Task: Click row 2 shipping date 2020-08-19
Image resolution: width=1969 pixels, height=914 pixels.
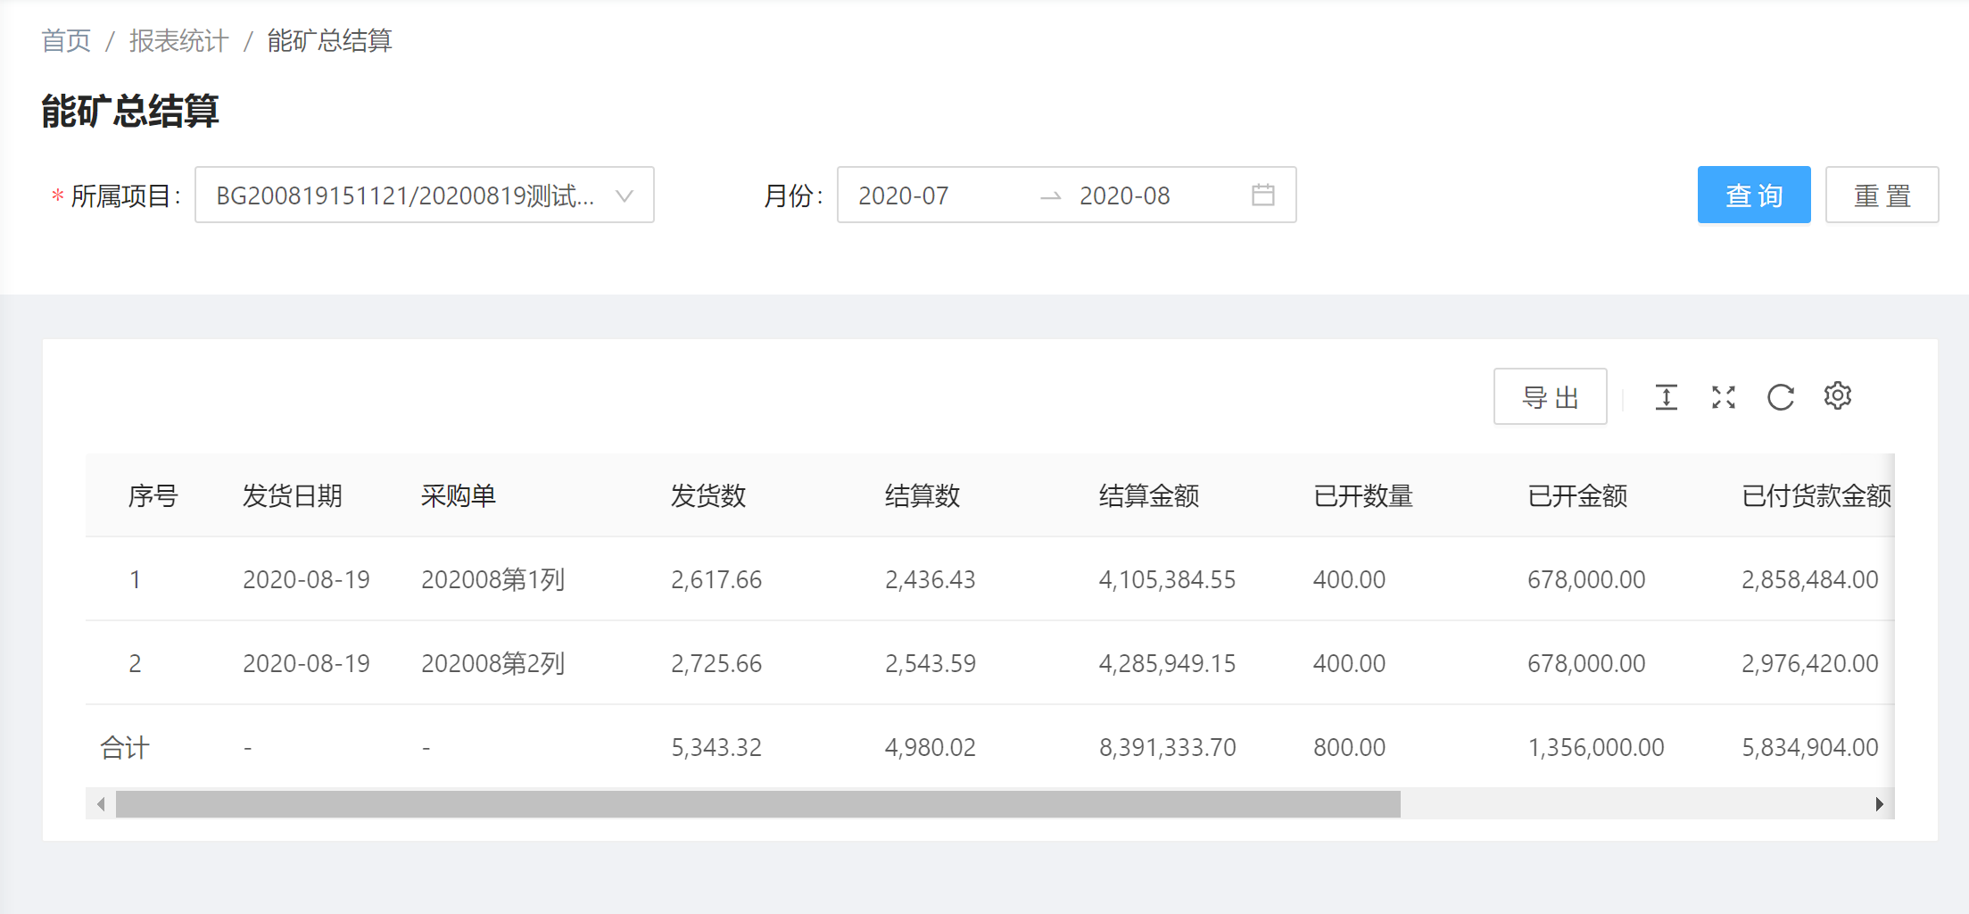Action: [306, 663]
